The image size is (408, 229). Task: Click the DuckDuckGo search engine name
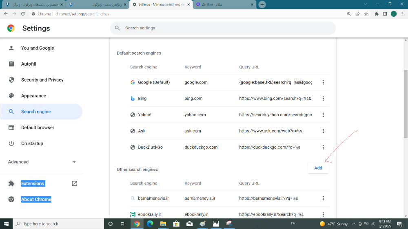[150, 147]
